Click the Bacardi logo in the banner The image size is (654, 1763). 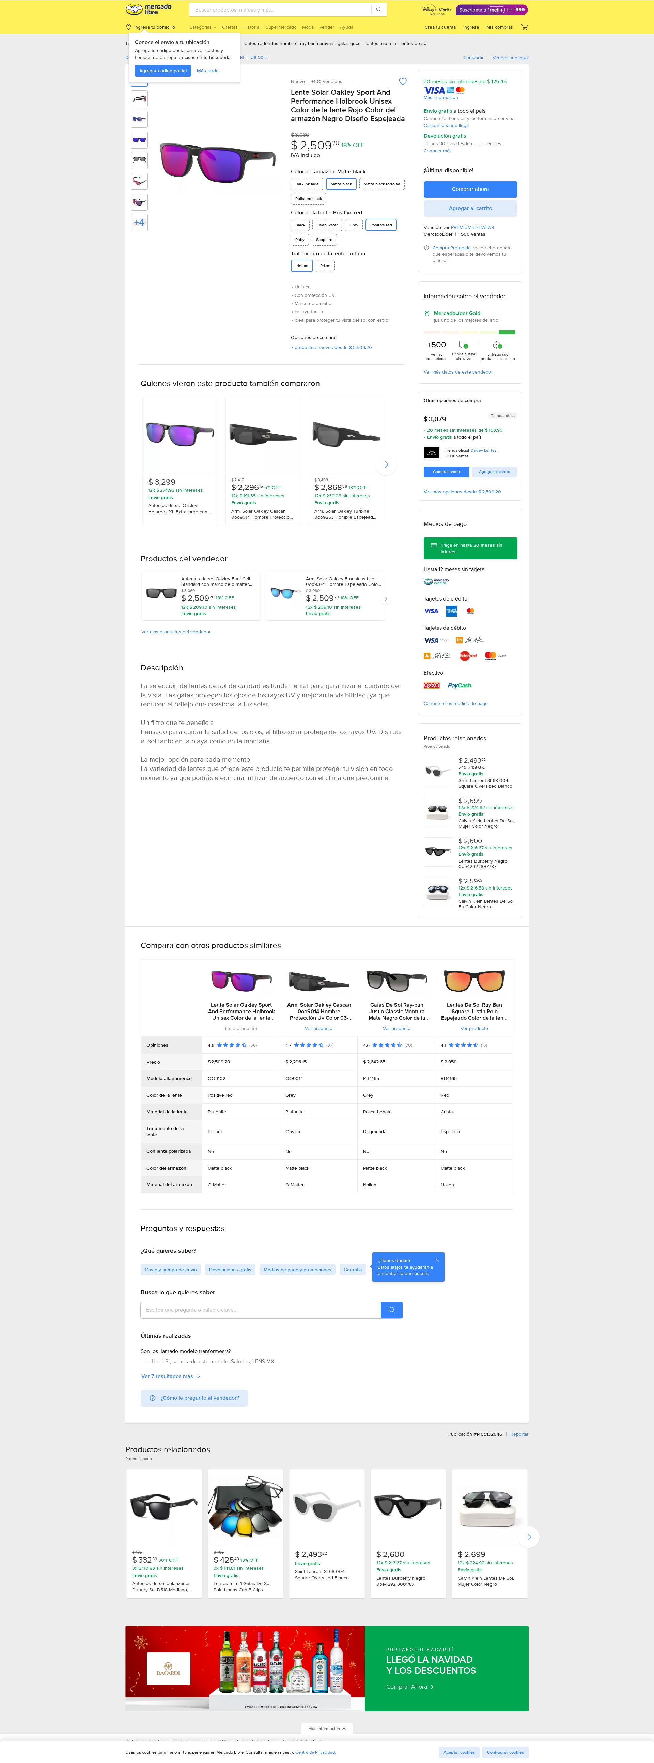coord(168,1669)
